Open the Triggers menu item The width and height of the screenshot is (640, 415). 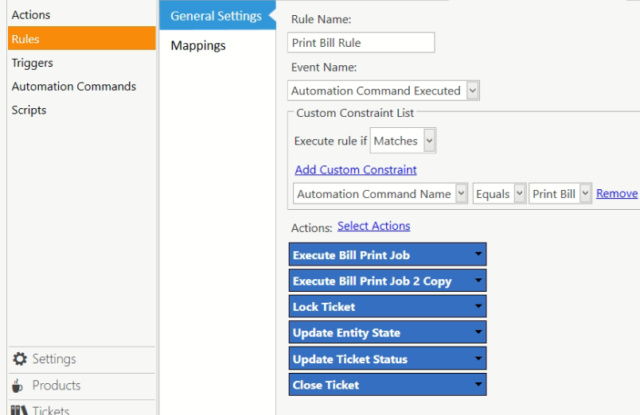pyautogui.click(x=33, y=63)
